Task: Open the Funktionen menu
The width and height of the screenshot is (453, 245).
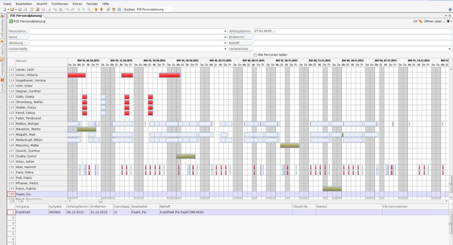Action: [59, 4]
